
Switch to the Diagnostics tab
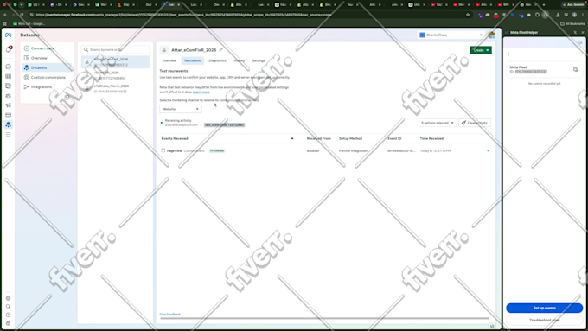(x=218, y=60)
